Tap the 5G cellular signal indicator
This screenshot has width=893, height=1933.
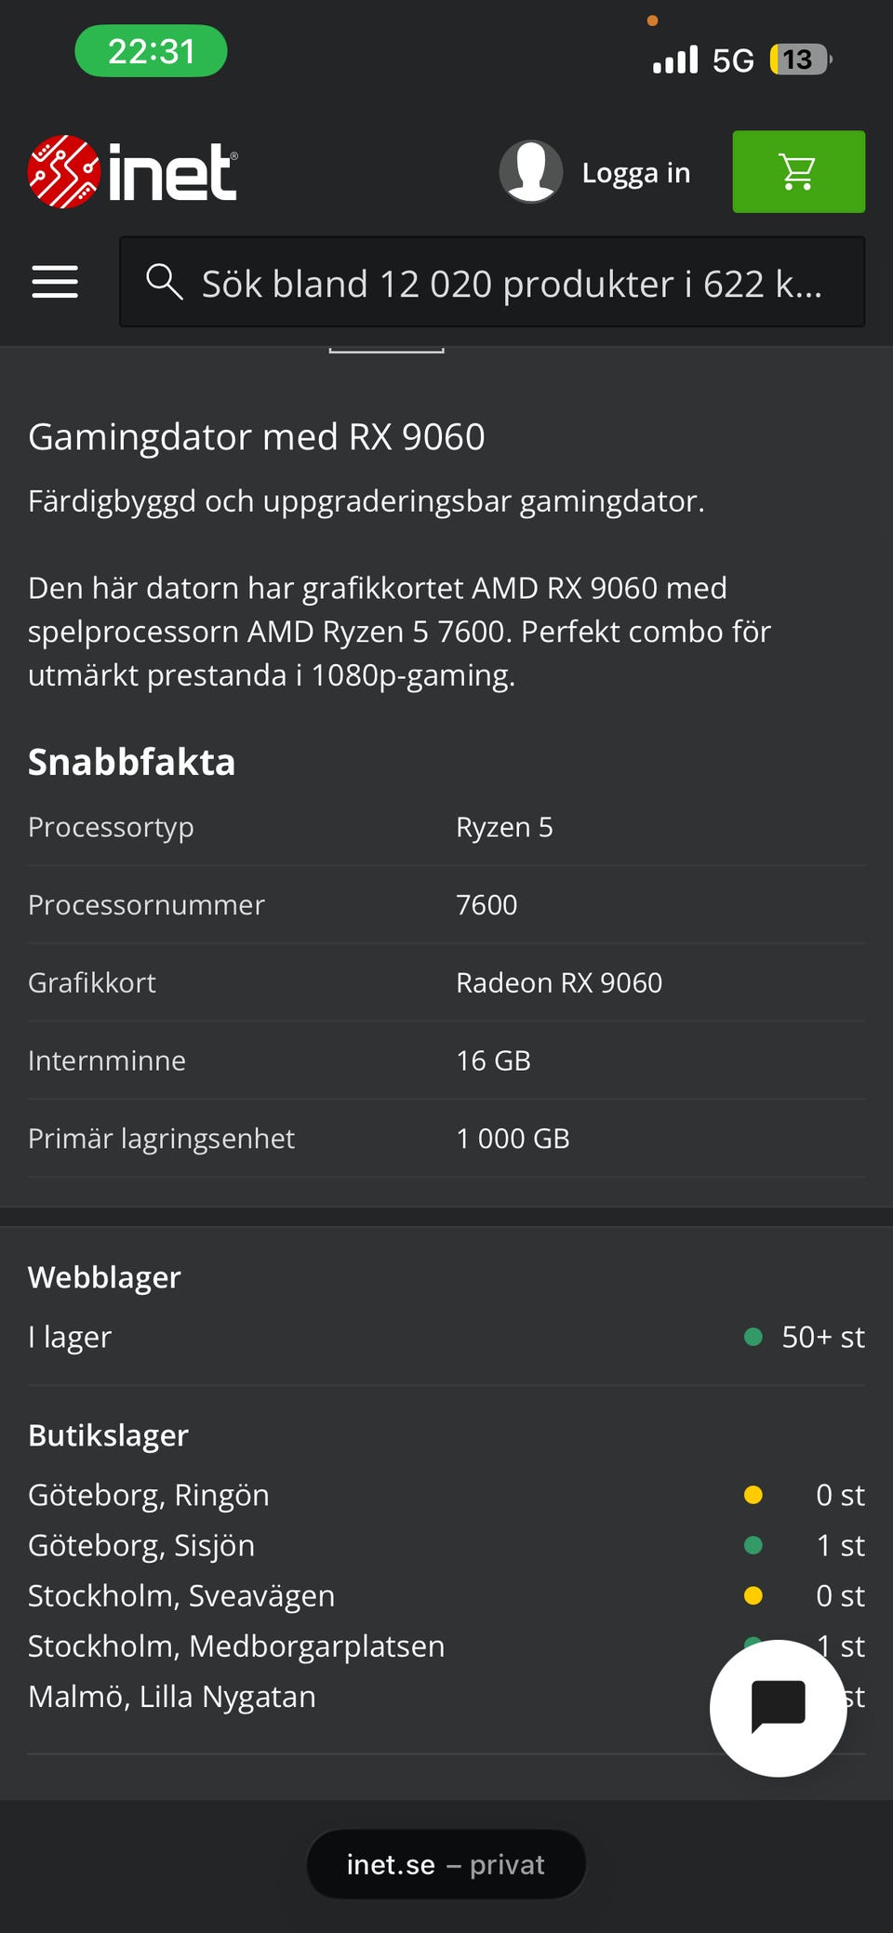coord(703,60)
